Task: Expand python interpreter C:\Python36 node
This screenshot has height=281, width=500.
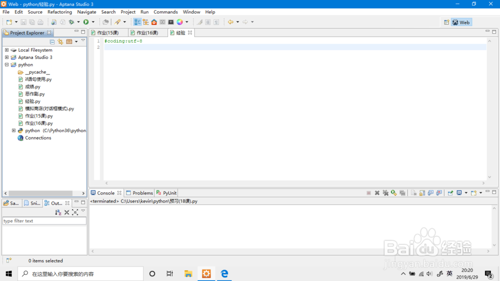Action: 13,130
